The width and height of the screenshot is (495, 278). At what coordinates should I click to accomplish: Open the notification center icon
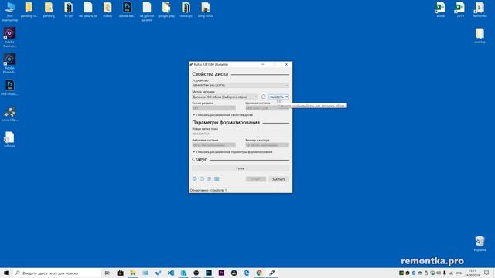pos(486,273)
